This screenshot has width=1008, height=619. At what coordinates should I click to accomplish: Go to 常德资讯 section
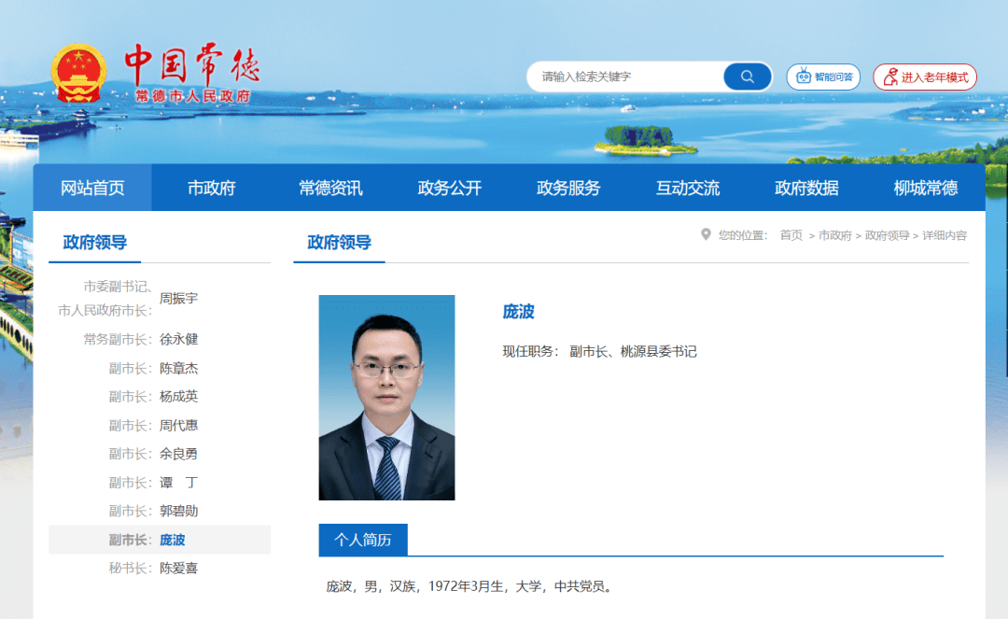[x=330, y=188]
